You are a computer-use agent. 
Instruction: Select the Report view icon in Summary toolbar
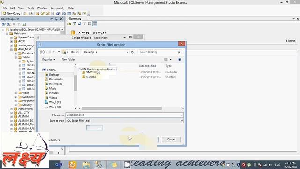tap(95, 23)
